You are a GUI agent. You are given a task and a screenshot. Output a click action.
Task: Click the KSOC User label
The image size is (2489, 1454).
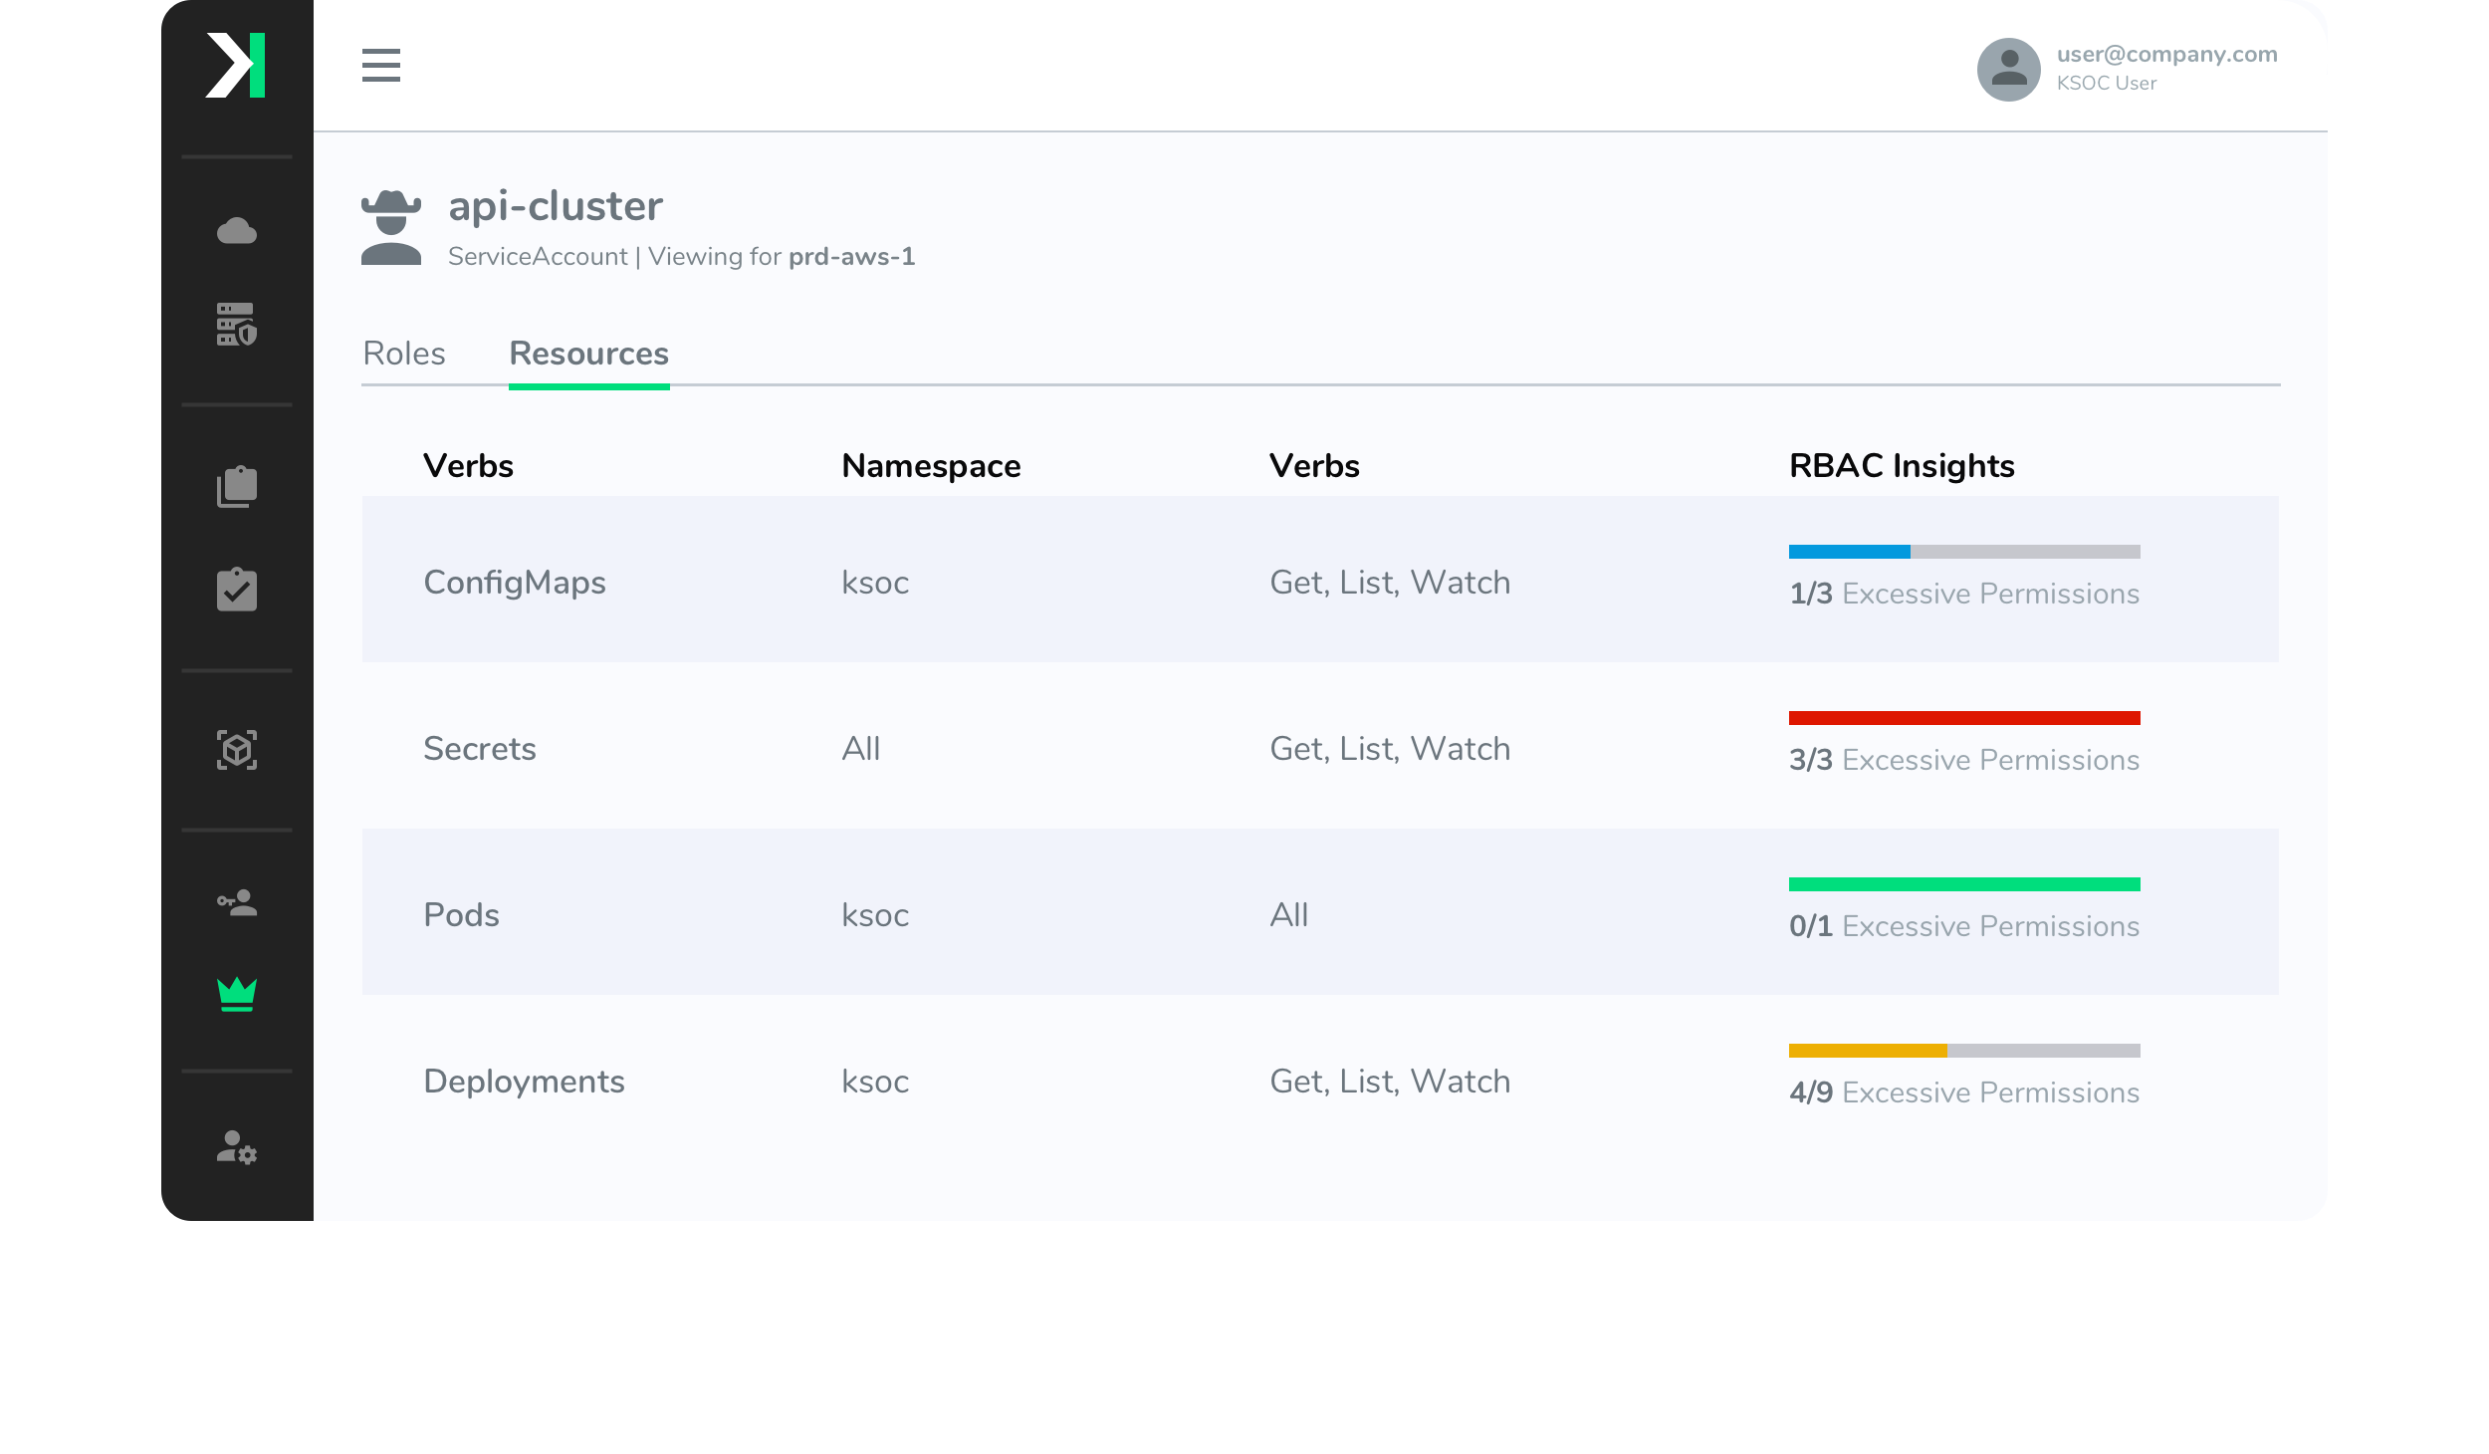click(2107, 84)
